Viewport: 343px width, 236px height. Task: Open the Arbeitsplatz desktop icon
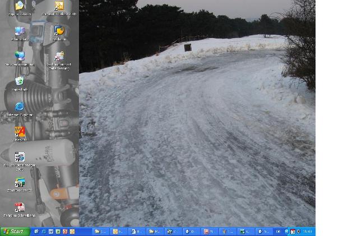tap(20, 34)
